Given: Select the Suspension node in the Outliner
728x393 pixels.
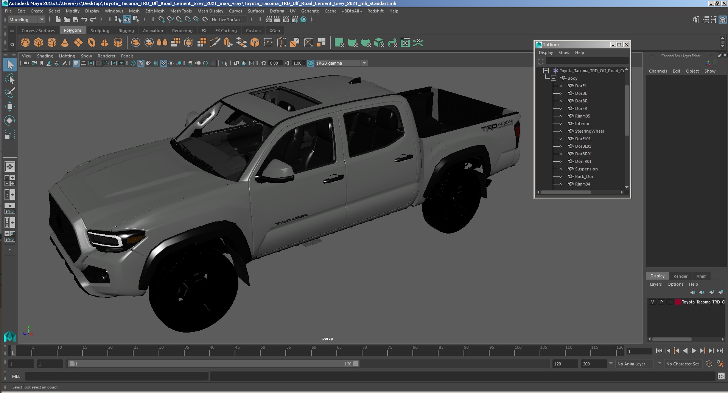Looking at the screenshot, I should coord(586,169).
